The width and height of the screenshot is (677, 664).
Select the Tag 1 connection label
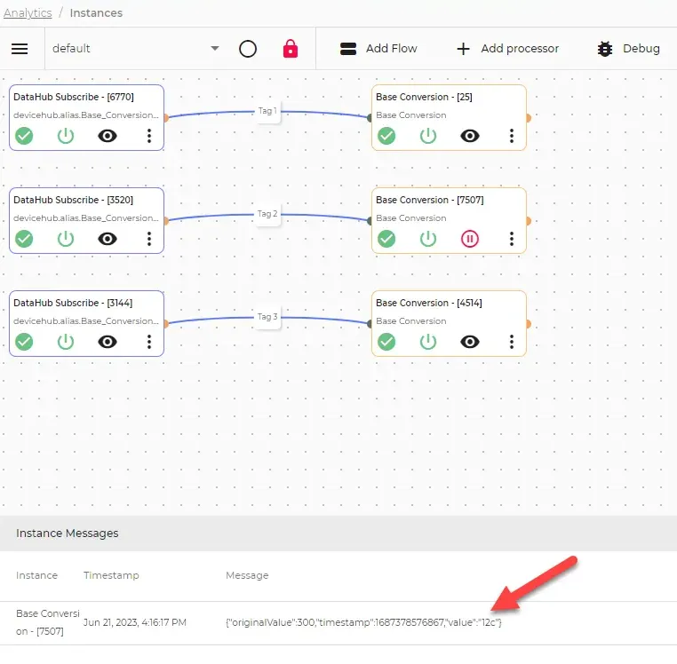pos(267,111)
